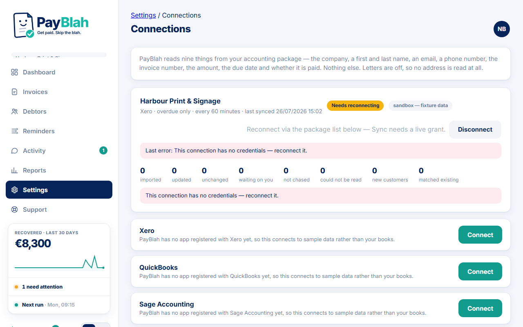Screen dimensions: 523x327
Task: Click the Activity badge showing 1
Action: pos(103,150)
